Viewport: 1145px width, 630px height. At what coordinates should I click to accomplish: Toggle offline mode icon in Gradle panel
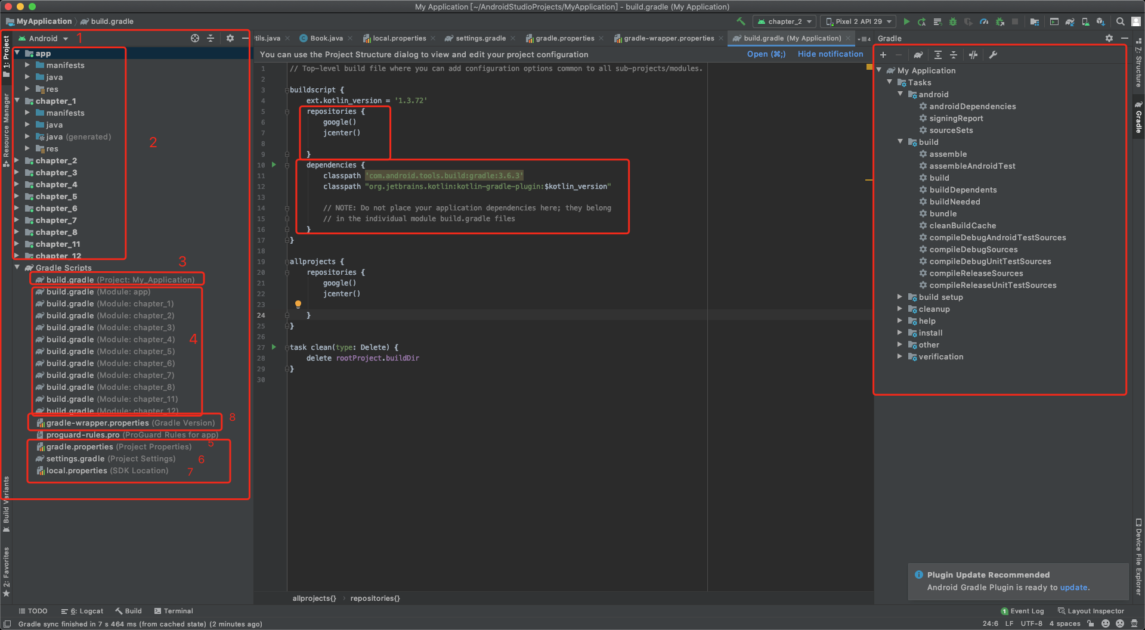[x=973, y=55]
